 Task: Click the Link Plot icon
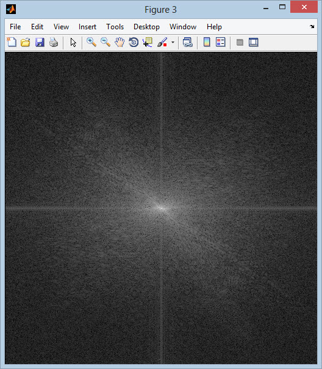(x=188, y=42)
